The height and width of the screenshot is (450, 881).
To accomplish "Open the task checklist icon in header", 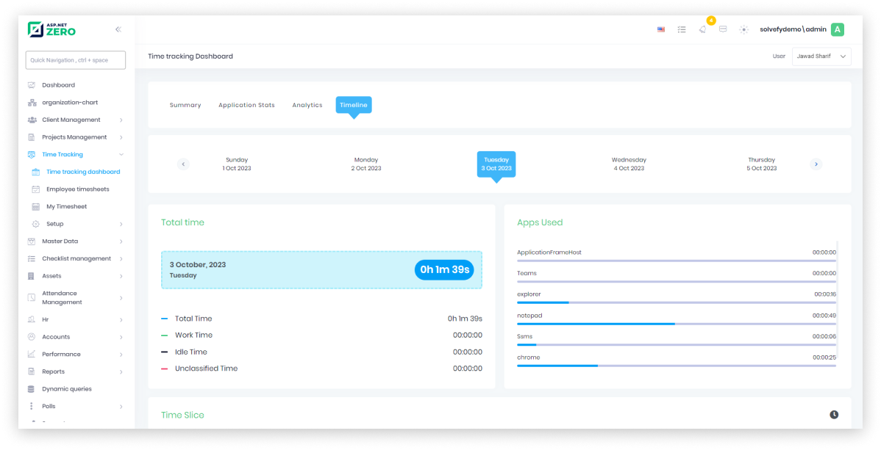I will [682, 30].
